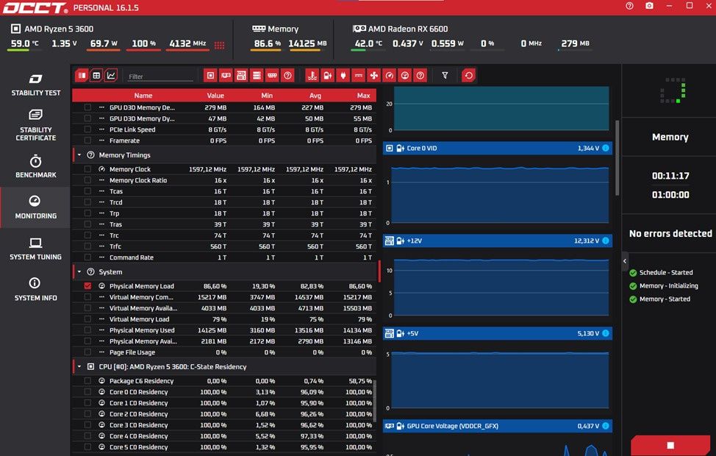Sort by the Avg column header
The image size is (716, 456).
315,96
